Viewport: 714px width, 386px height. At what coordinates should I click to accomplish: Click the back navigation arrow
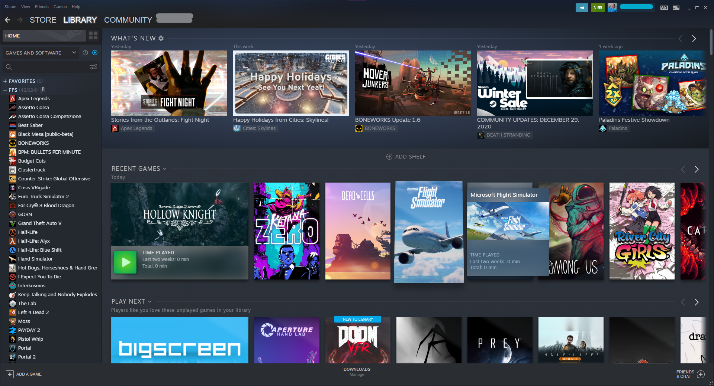click(x=7, y=20)
